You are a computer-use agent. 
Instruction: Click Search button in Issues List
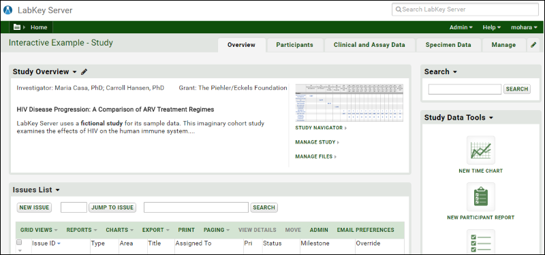point(264,207)
